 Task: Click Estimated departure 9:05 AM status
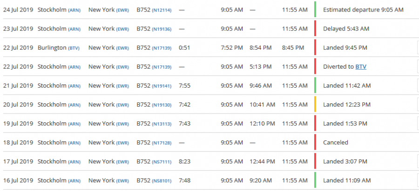pyautogui.click(x=363, y=10)
